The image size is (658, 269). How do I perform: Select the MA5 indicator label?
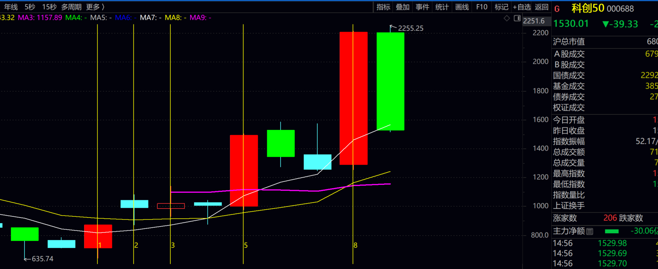coord(101,18)
